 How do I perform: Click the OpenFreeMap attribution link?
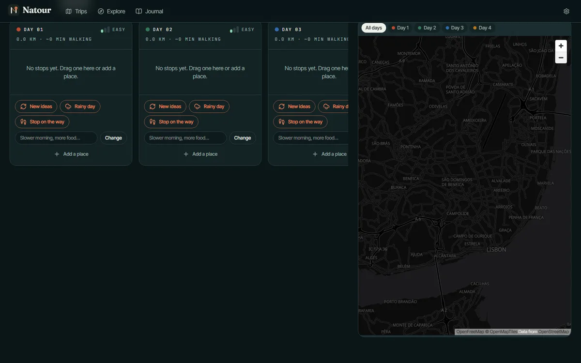(470, 332)
